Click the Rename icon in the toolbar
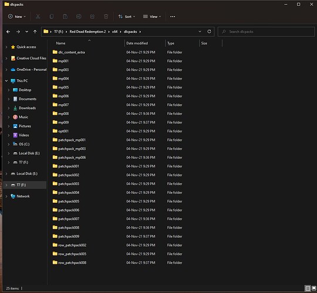The height and width of the screenshot is (293, 317). tap(79, 16)
